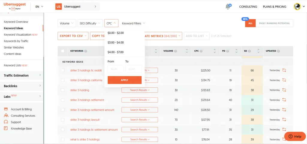This screenshot has height=144, width=307.
Task: Switch to the ALL tab
Action: click(250, 23)
